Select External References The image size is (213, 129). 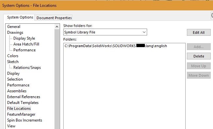click(23, 97)
